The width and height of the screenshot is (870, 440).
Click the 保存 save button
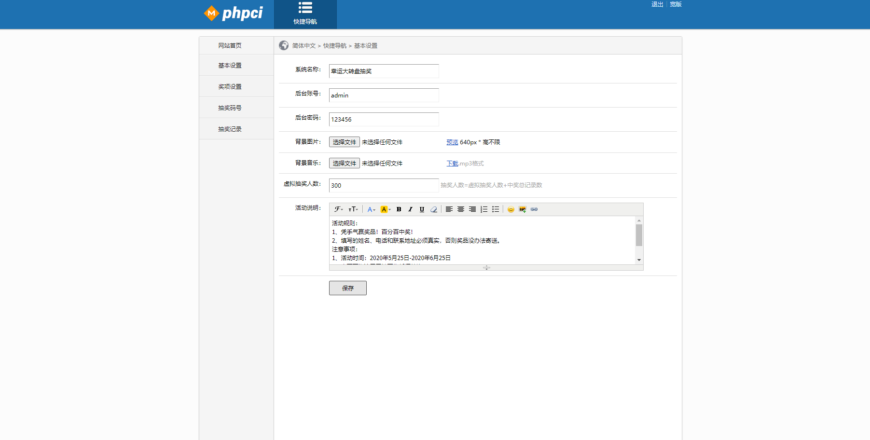(x=348, y=288)
